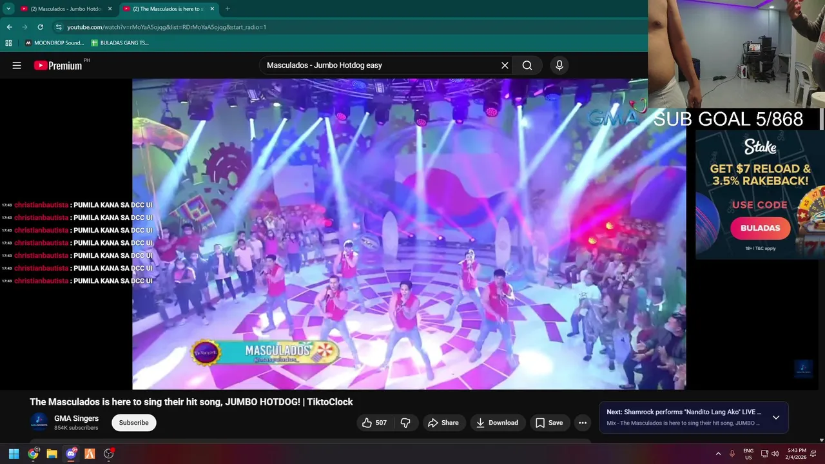Open the network tray icon

[765, 454]
